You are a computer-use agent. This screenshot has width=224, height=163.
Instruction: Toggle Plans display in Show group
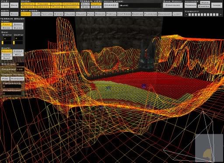click(56, 7)
